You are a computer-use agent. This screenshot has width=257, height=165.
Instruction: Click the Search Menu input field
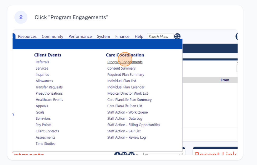160,36
